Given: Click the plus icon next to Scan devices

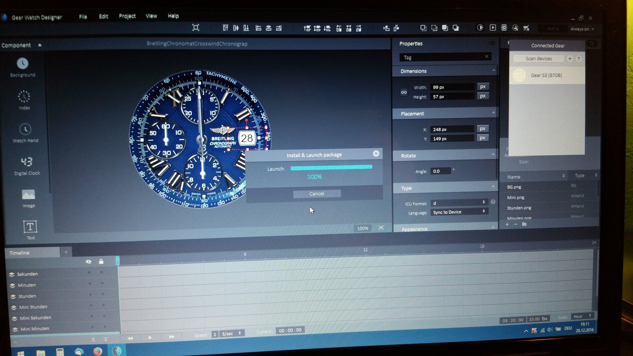Looking at the screenshot, I should (570, 59).
